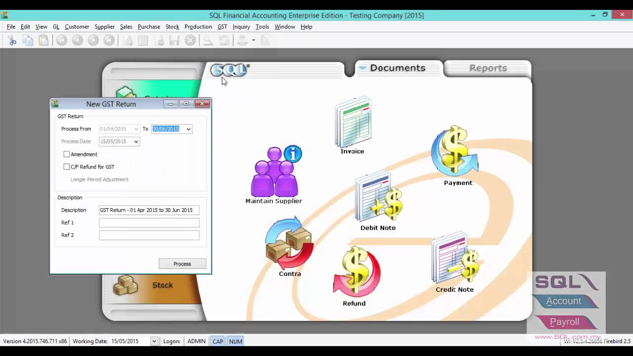
Task: Switch to the Reports tab
Action: click(x=488, y=68)
